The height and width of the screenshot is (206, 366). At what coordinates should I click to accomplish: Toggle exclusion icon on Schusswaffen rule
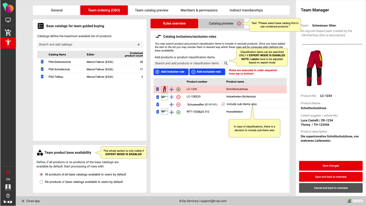pyautogui.click(x=178, y=105)
